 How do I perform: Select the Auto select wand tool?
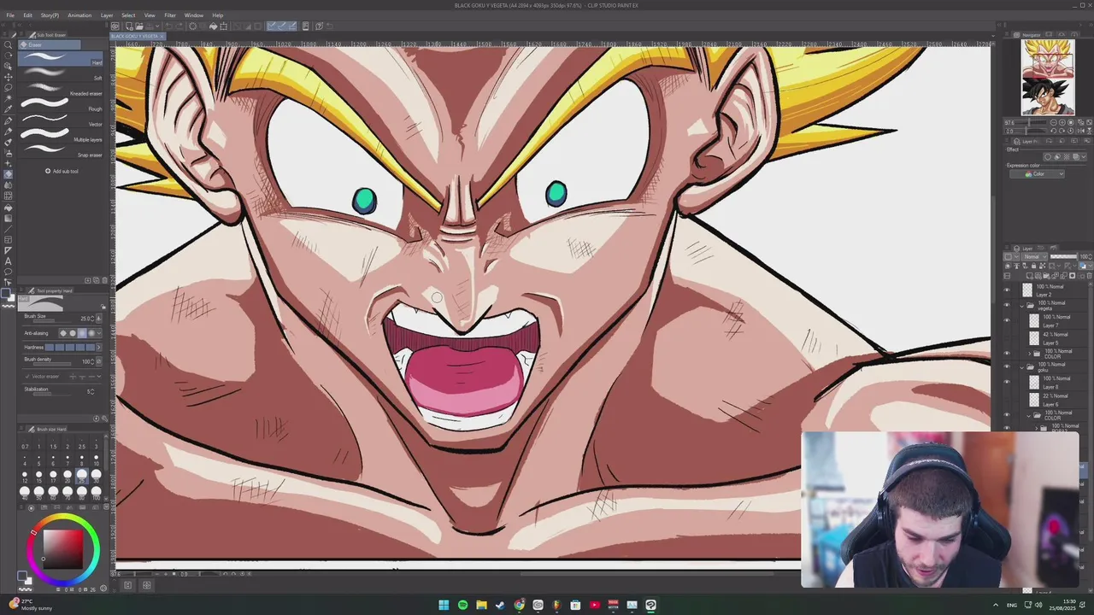(8, 98)
